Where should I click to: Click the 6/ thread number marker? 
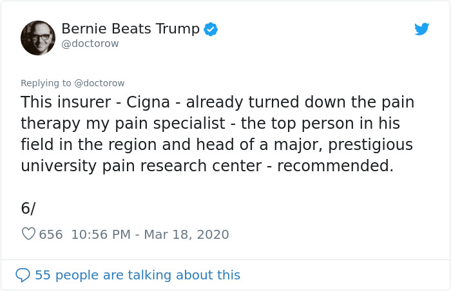[28, 208]
